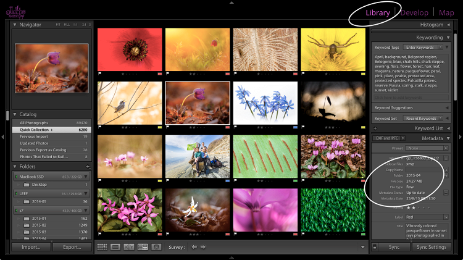
Task: Click the Navigator preview of the pasqueflower
Action: pyautogui.click(x=52, y=69)
